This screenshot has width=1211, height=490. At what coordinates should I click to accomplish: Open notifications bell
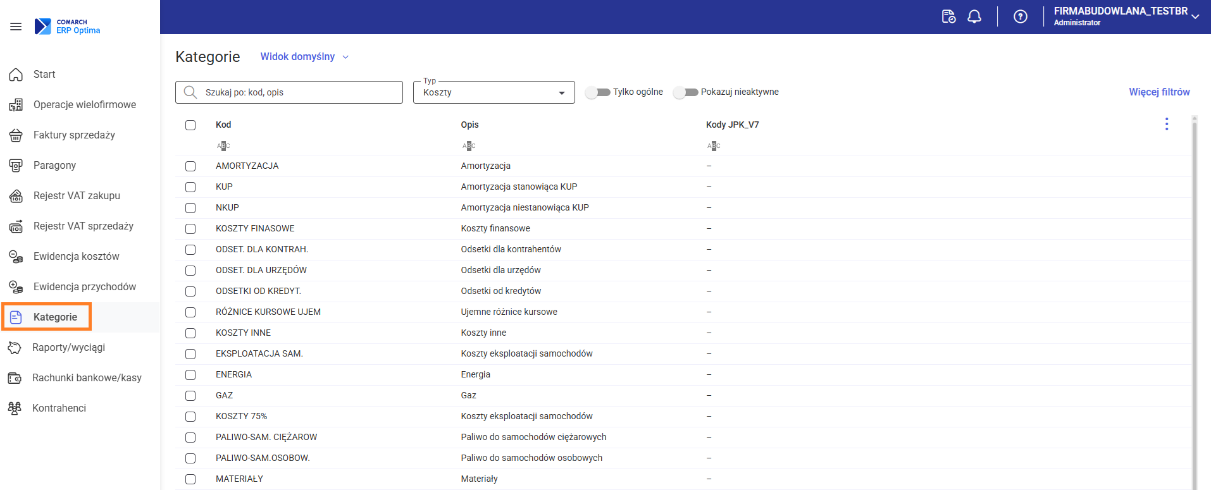(974, 16)
